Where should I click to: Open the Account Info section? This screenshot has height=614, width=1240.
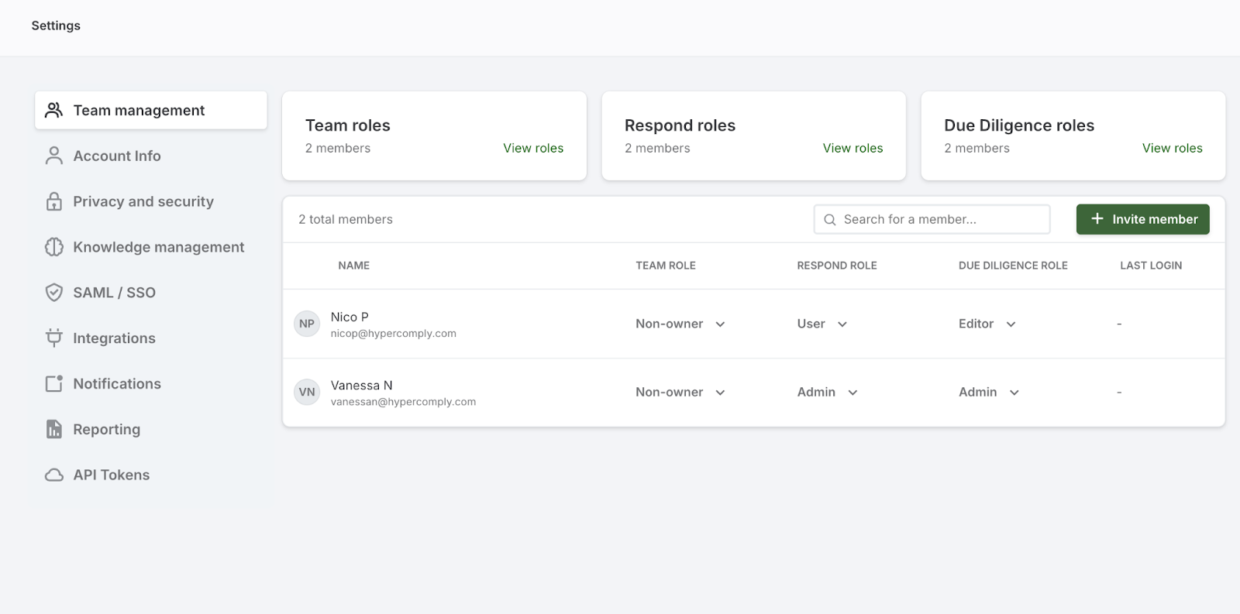(151, 156)
